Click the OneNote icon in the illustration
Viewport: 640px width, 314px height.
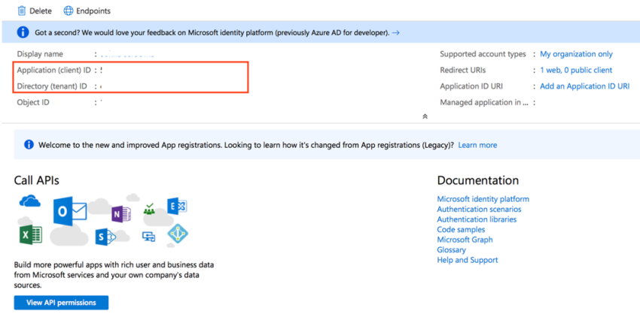120,215
